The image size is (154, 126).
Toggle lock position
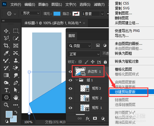[93, 62]
